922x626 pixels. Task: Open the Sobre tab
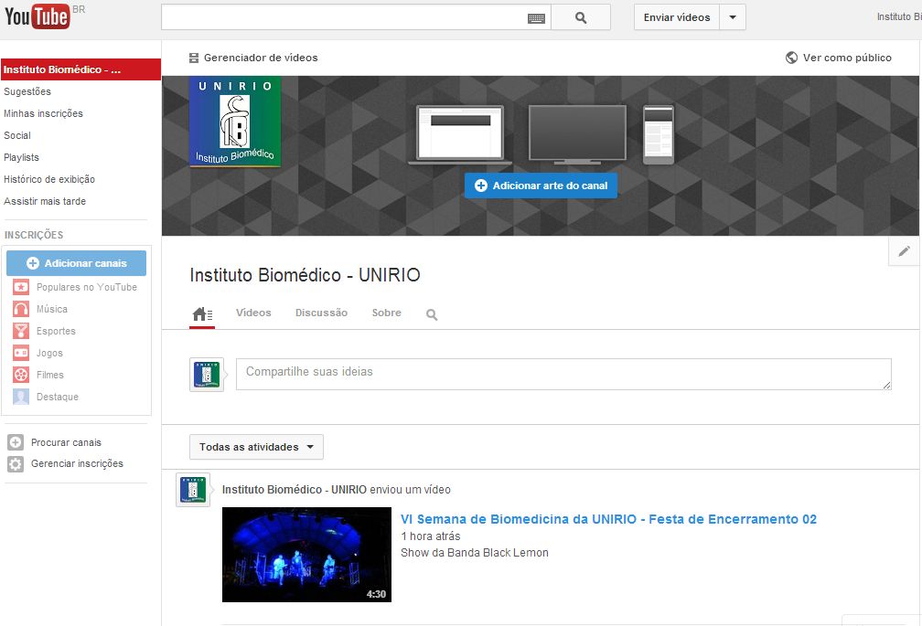pos(386,313)
